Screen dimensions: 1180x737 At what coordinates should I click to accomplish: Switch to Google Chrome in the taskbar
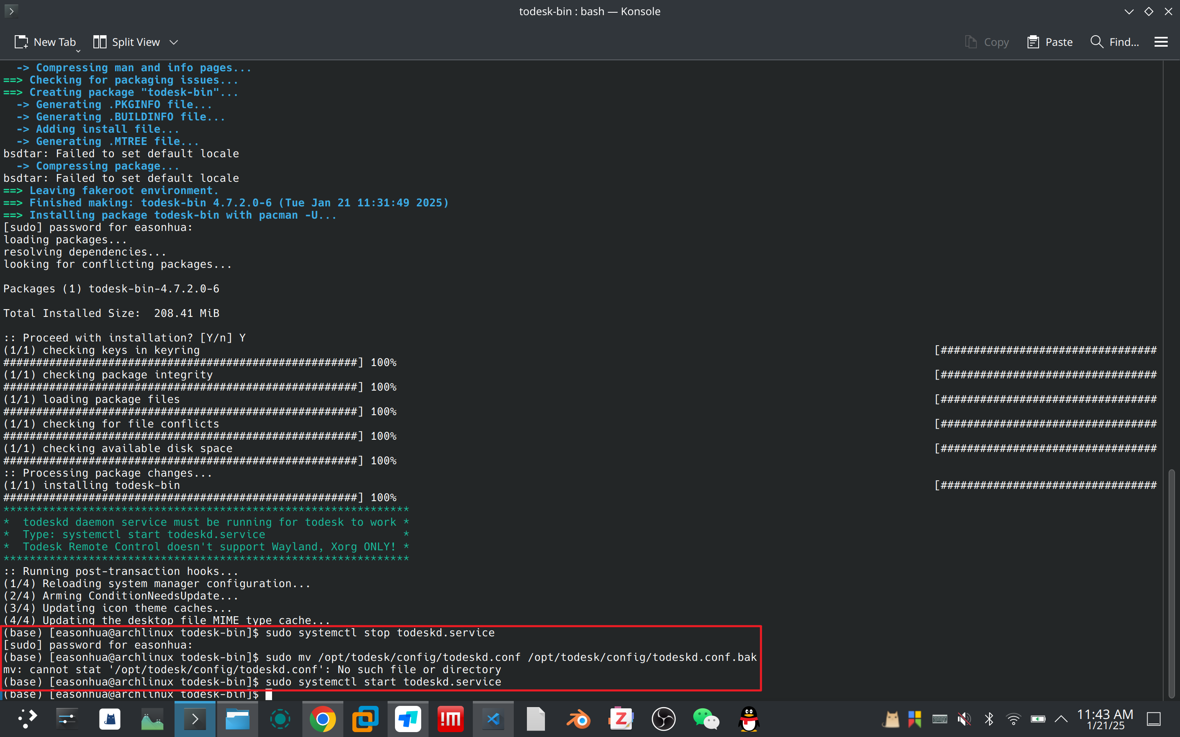(323, 719)
